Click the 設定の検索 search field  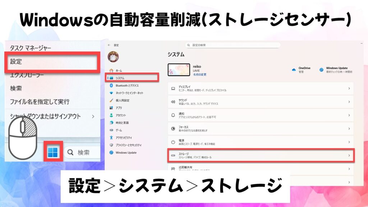[233, 45]
